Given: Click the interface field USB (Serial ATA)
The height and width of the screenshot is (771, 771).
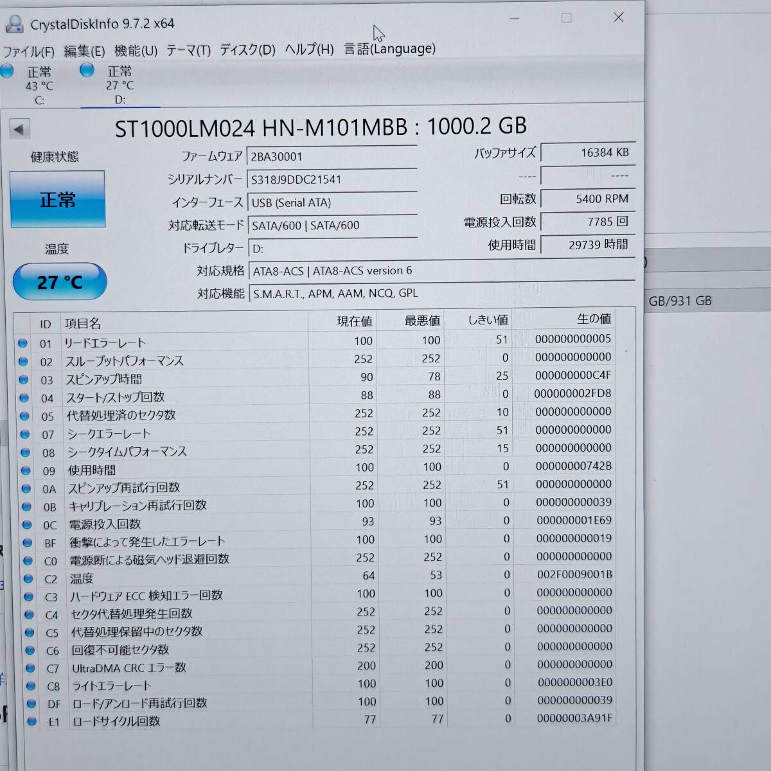Looking at the screenshot, I should [332, 202].
